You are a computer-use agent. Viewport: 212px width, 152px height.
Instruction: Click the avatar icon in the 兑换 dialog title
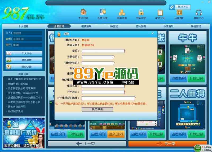(x=59, y=34)
